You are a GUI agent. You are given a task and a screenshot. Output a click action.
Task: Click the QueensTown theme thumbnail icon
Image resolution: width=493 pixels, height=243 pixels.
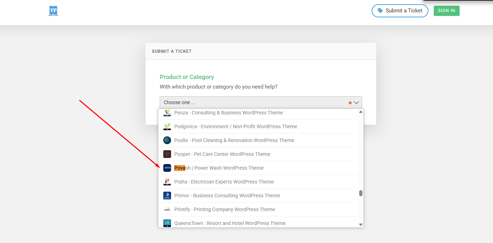coord(167,223)
